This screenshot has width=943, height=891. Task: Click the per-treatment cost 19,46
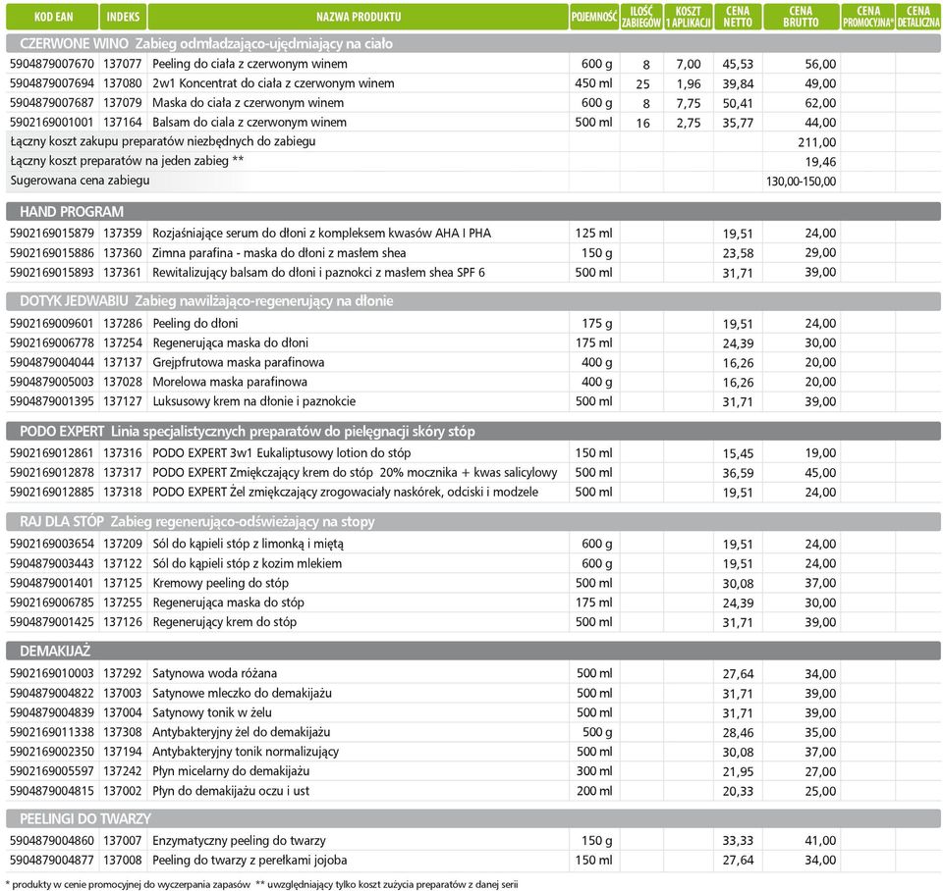[x=820, y=162]
